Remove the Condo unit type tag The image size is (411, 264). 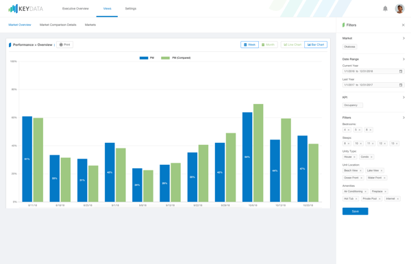pos(371,157)
